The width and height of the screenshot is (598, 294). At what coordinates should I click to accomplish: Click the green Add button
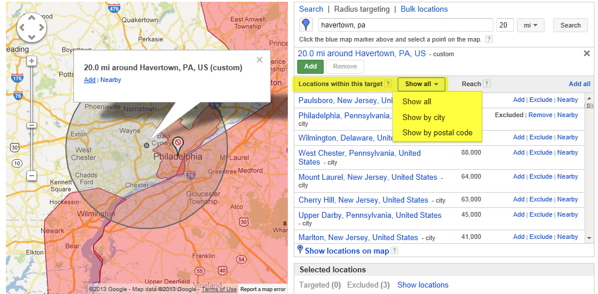point(310,66)
